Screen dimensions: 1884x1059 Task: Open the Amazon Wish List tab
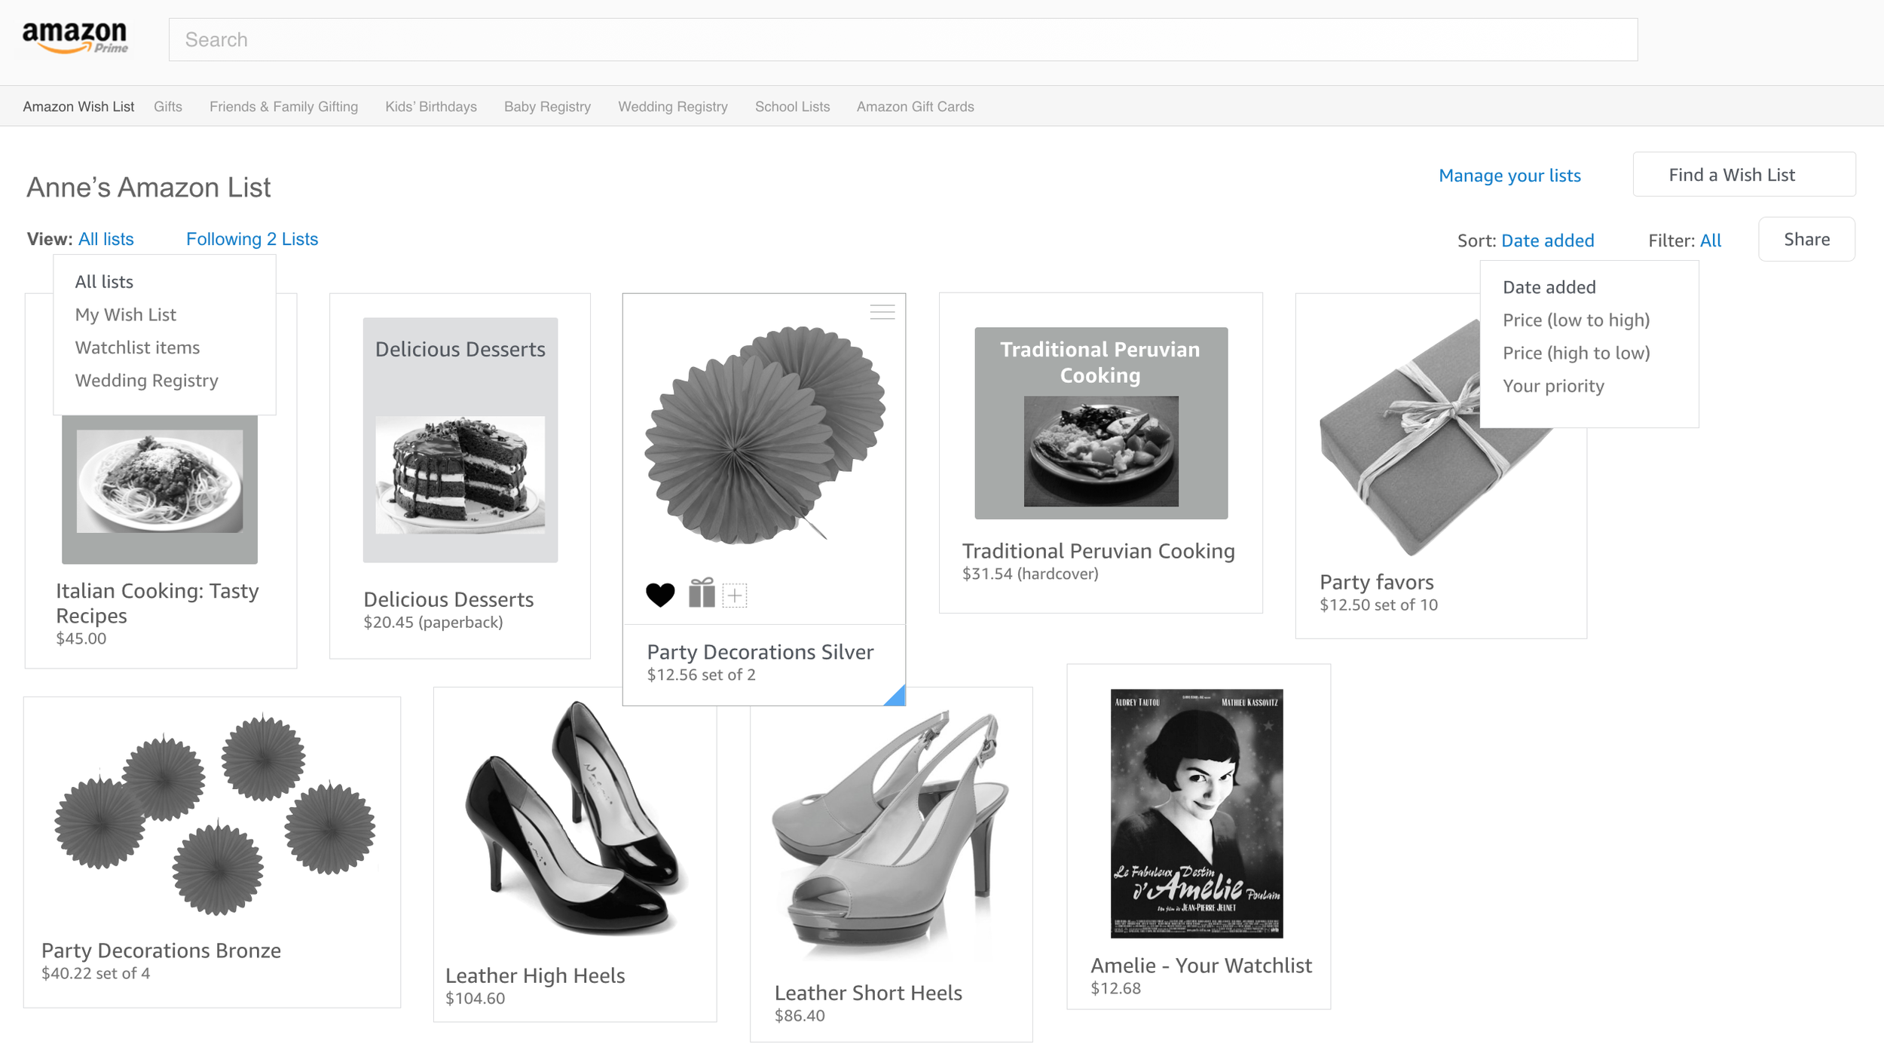coord(78,107)
